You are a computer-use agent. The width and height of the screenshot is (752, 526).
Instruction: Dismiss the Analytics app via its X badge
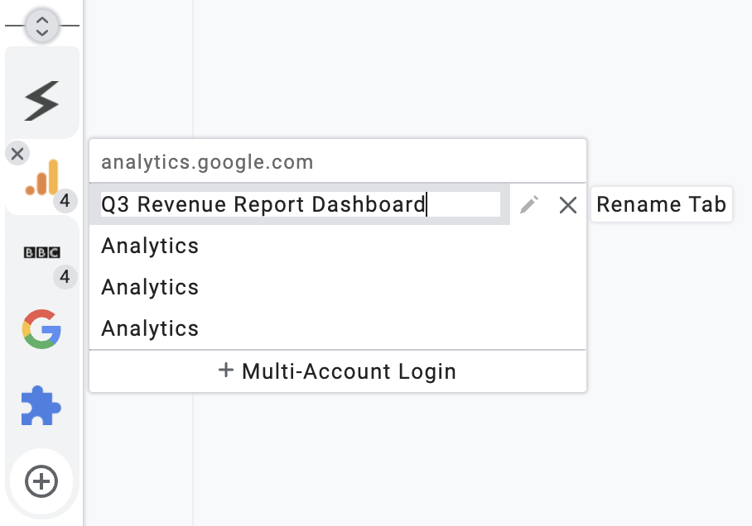coord(17,152)
